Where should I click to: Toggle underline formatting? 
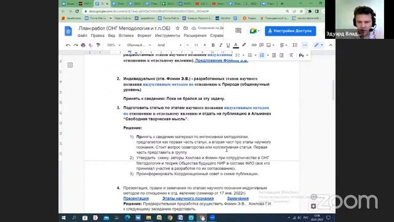point(228,45)
